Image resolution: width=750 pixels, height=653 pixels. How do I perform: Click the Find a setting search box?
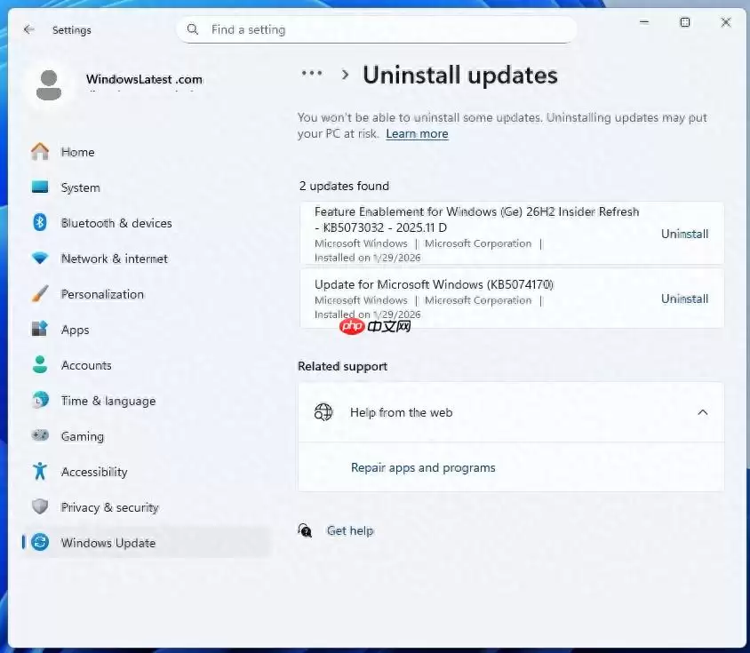point(377,29)
